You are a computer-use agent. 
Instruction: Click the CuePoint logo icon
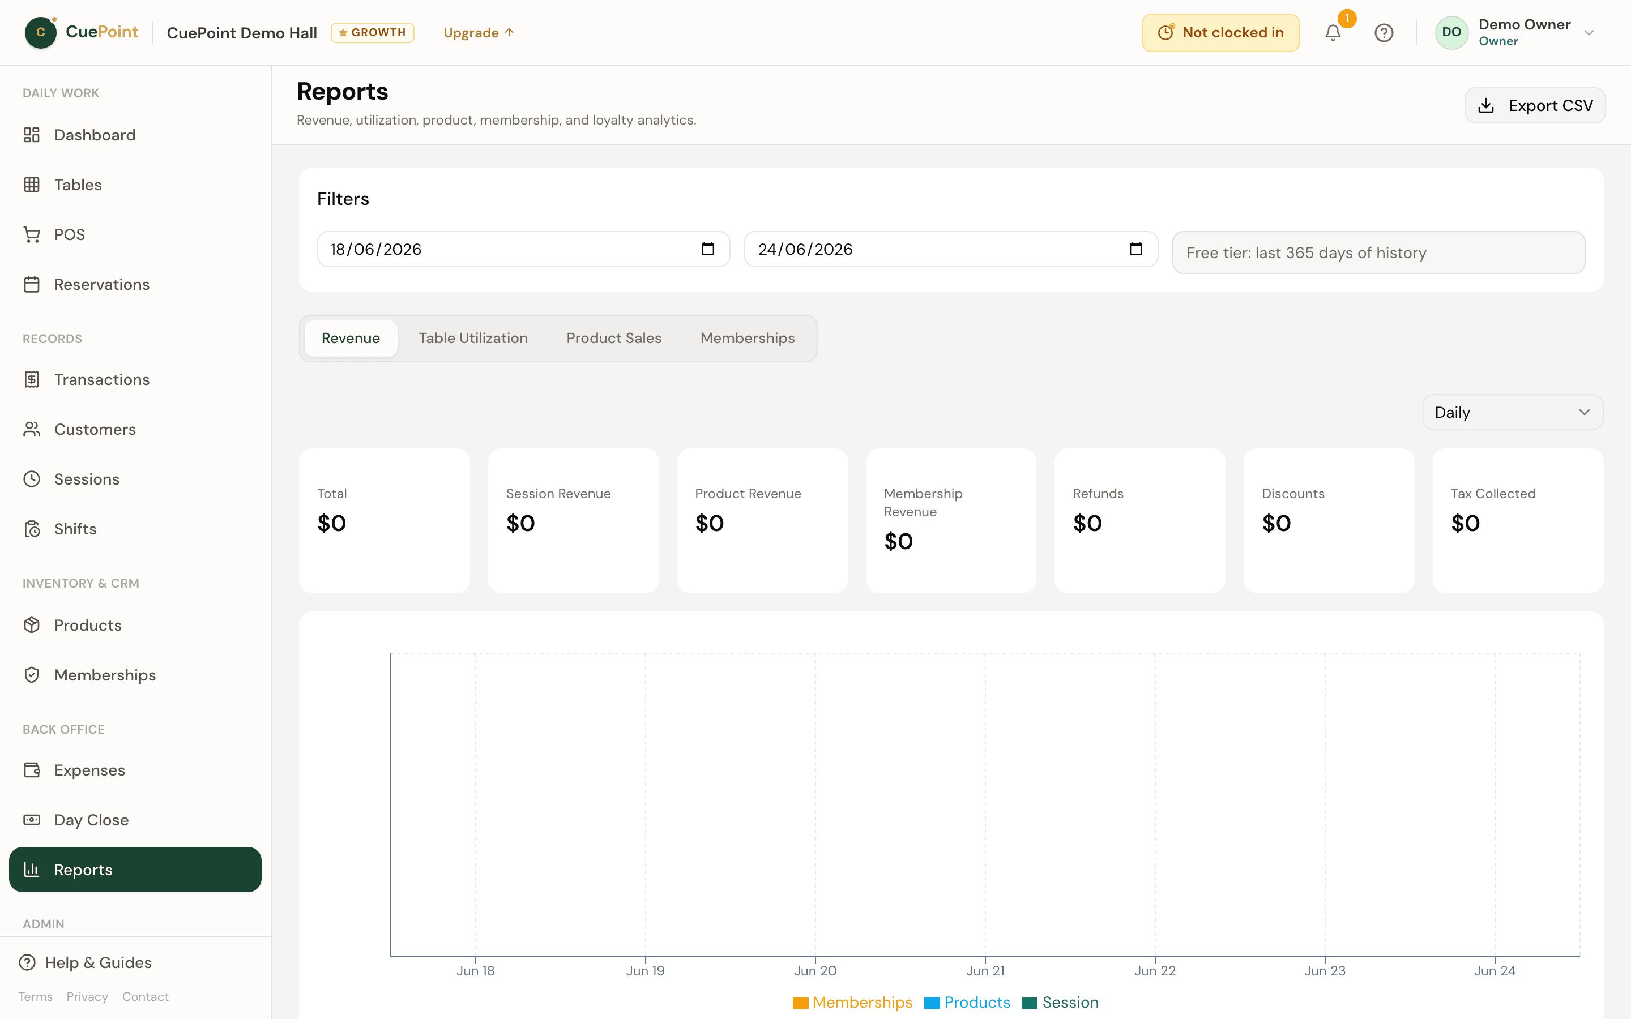[40, 32]
